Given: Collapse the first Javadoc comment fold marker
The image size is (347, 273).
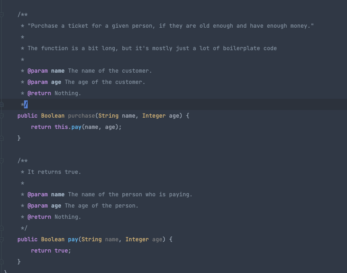Looking at the screenshot, I should tap(2, 14).
